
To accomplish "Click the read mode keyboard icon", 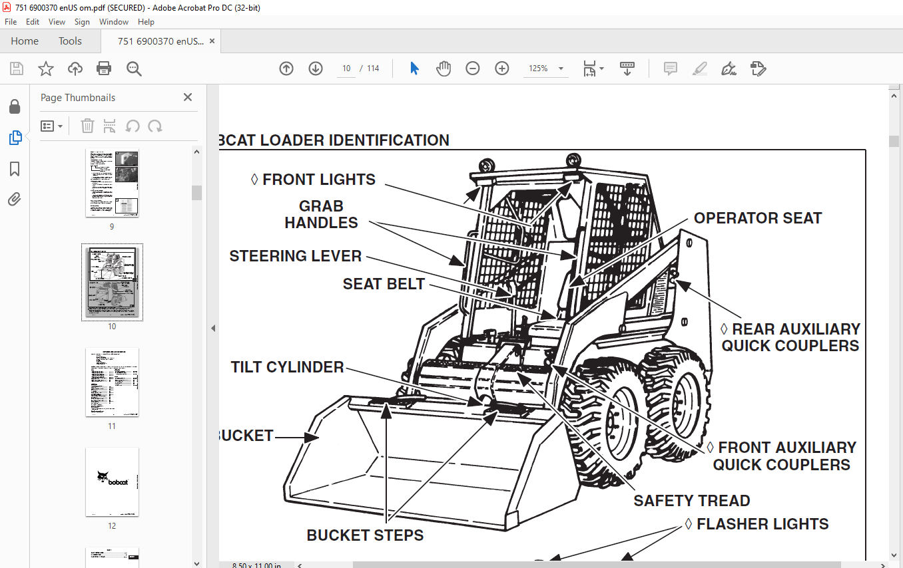I will pos(627,69).
